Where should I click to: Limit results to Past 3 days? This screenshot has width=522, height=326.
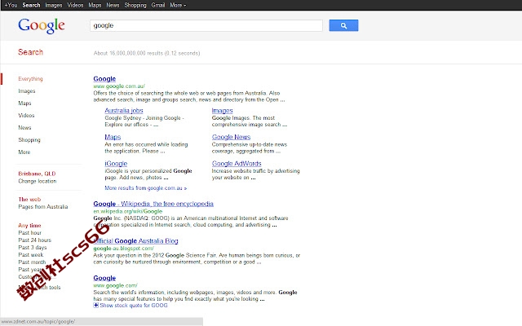point(33,248)
